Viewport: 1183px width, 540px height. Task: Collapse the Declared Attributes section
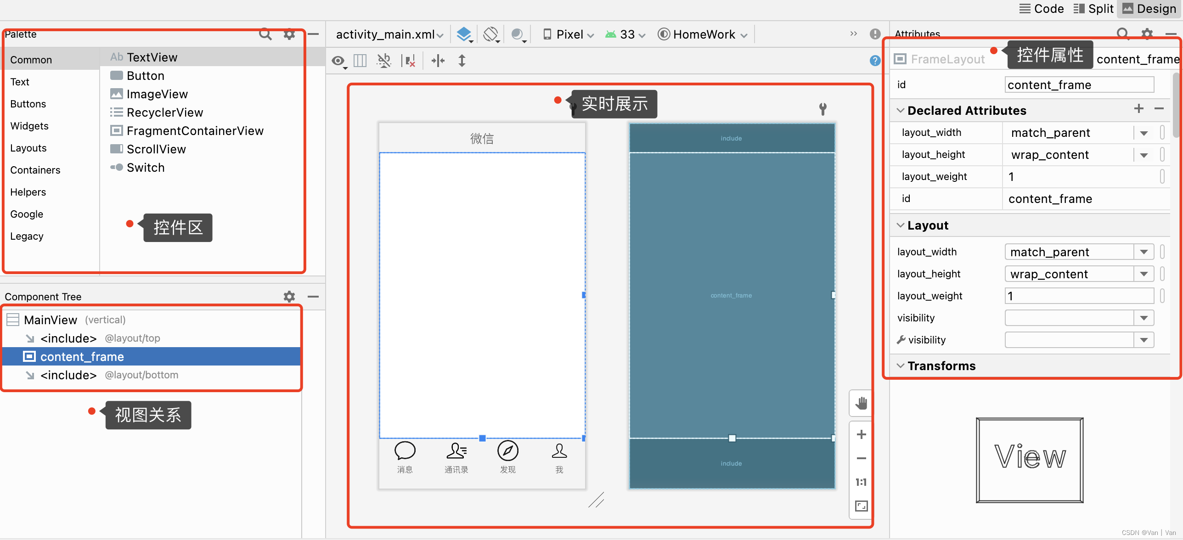click(901, 111)
